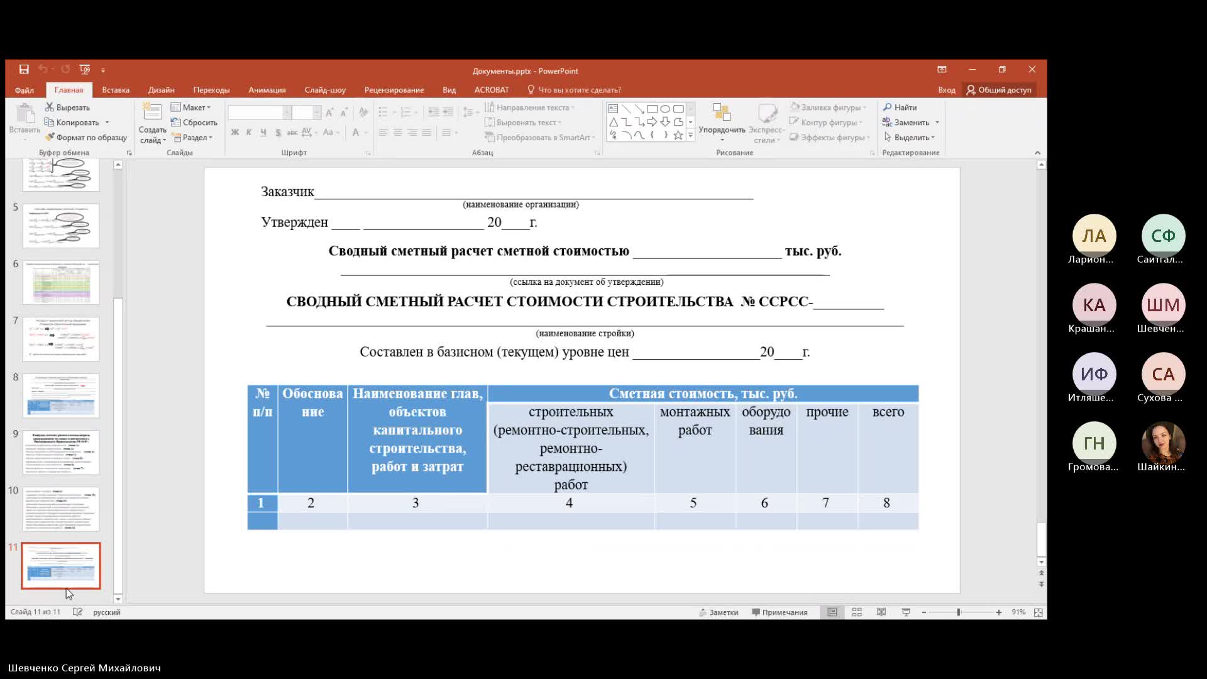Click the spell check icon in status bar
The width and height of the screenshot is (1207, 679).
pyautogui.click(x=77, y=612)
